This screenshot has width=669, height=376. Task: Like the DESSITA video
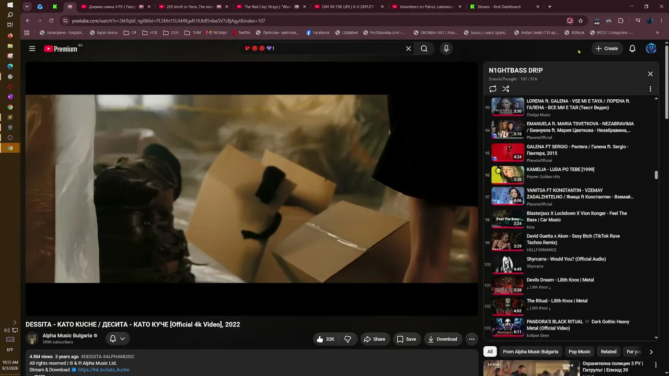coord(325,339)
